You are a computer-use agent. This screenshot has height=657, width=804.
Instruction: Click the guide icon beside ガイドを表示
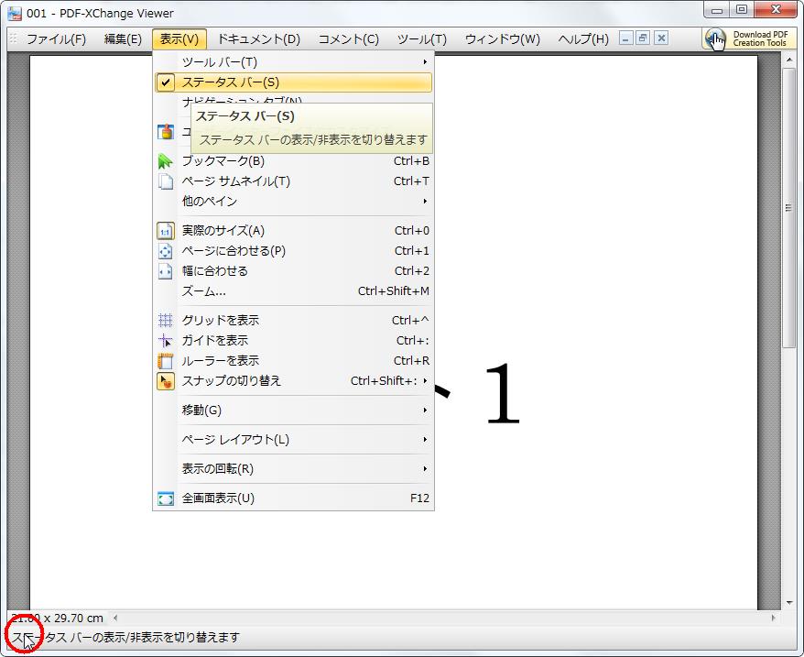[x=165, y=340]
